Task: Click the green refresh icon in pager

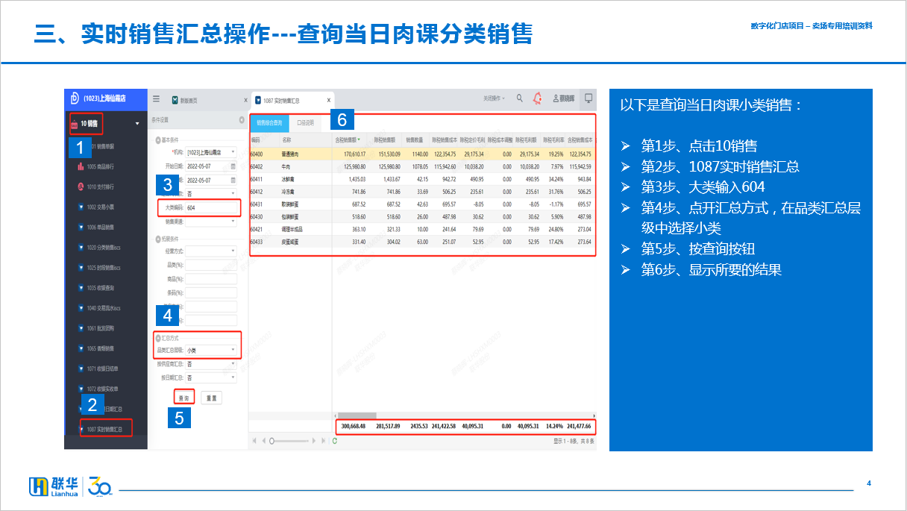Action: 334,441
